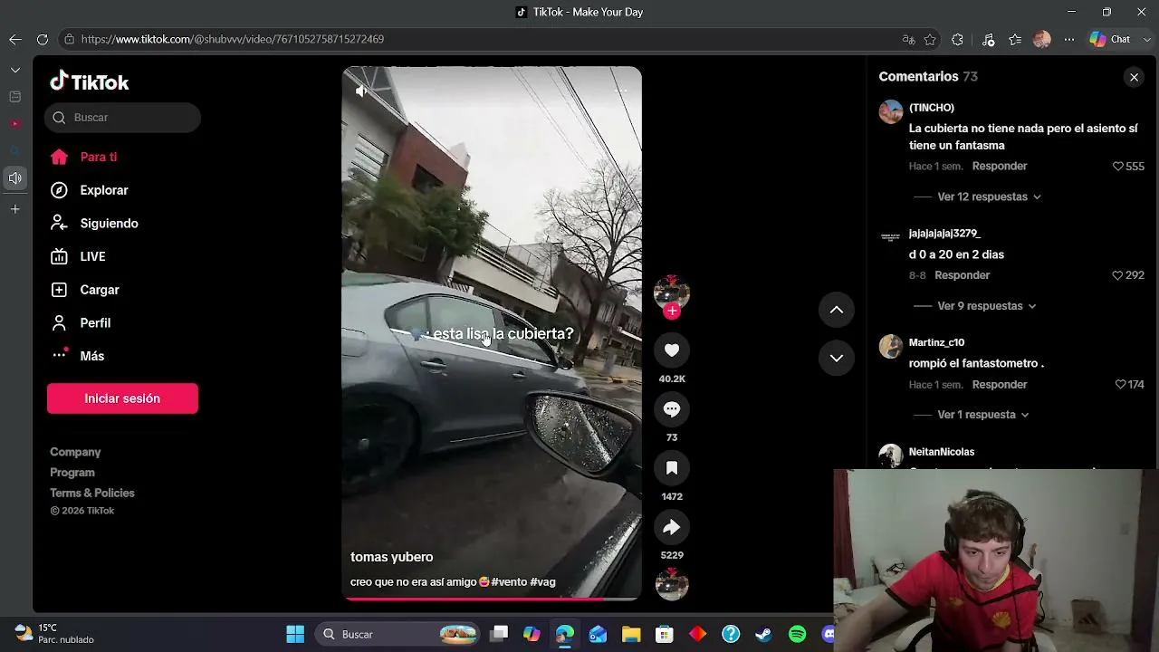Toggle tab audio speaker in browser sidebar
The height and width of the screenshot is (652, 1159).
coord(15,178)
